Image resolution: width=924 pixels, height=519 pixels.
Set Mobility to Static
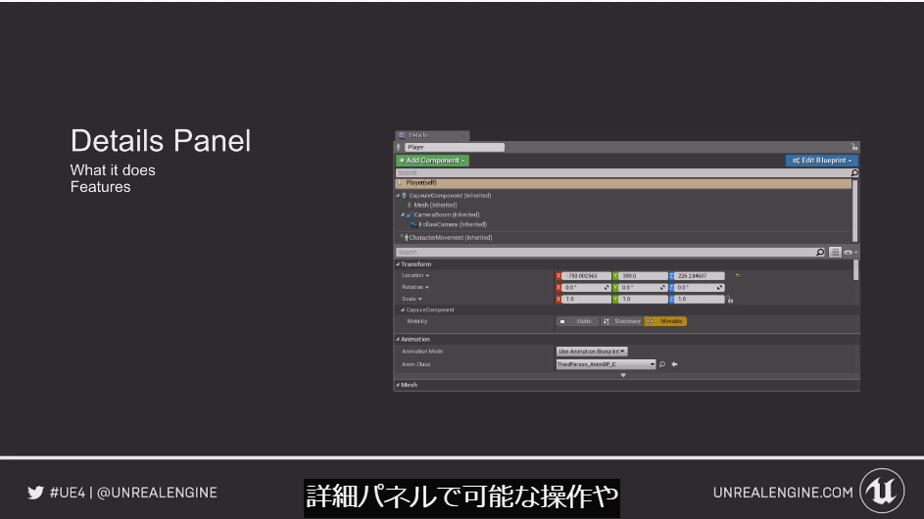577,321
